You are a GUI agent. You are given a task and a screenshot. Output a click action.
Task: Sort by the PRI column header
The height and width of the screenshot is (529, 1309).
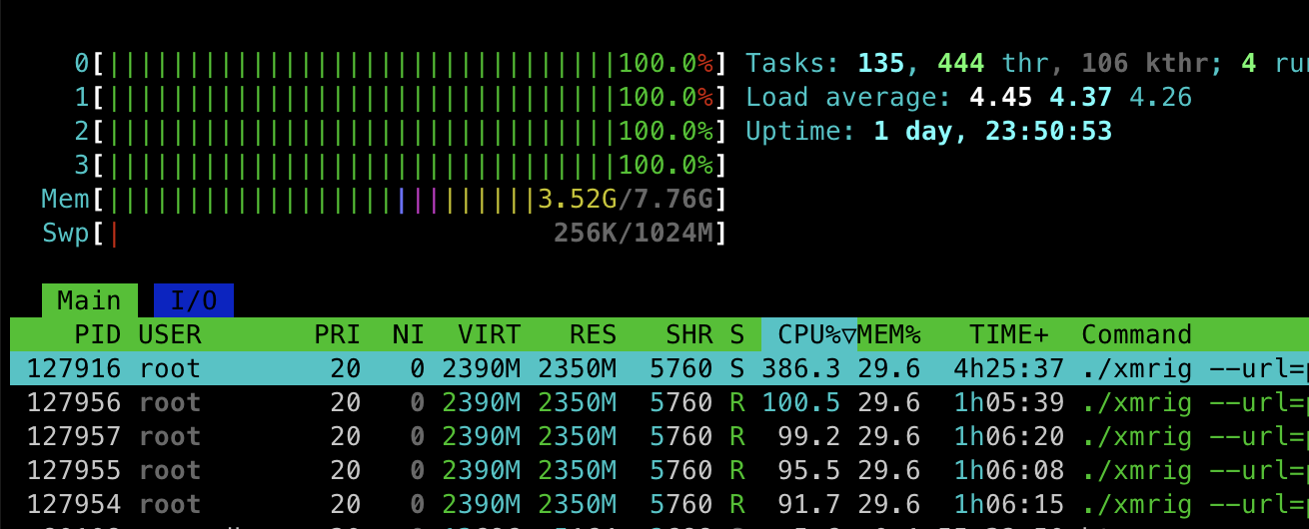click(x=337, y=334)
